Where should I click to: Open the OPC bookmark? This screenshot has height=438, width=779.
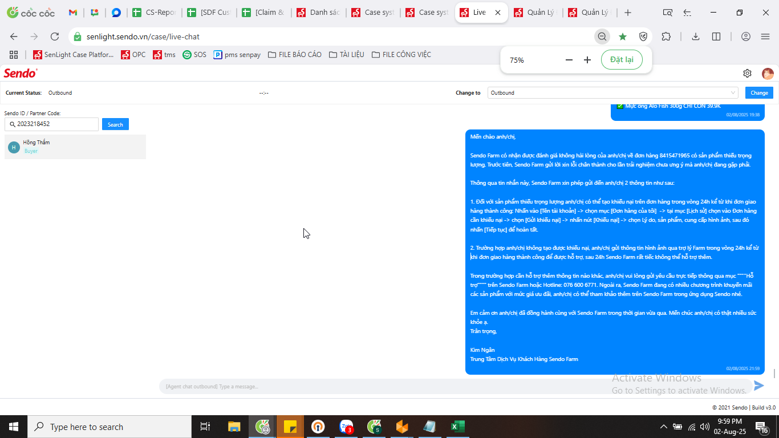tap(133, 55)
